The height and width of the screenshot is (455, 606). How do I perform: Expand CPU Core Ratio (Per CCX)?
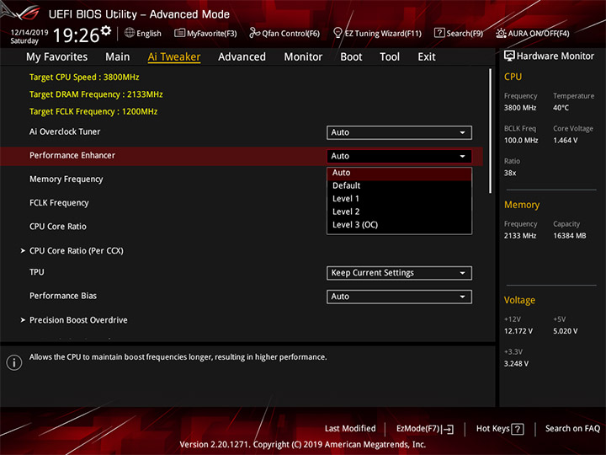tap(77, 251)
